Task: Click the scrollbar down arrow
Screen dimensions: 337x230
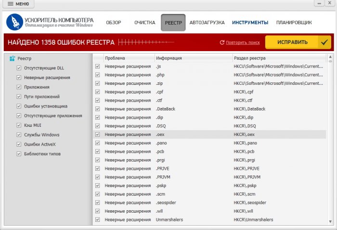Action: click(330, 222)
